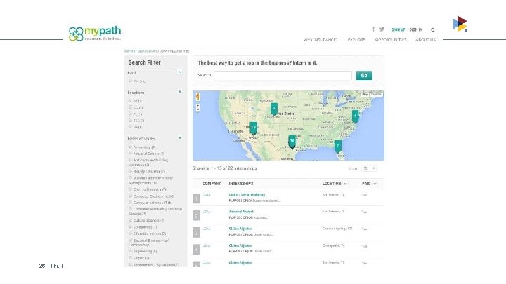The image size is (506, 284).
Task: Switch map to Map view
Action: point(365,95)
